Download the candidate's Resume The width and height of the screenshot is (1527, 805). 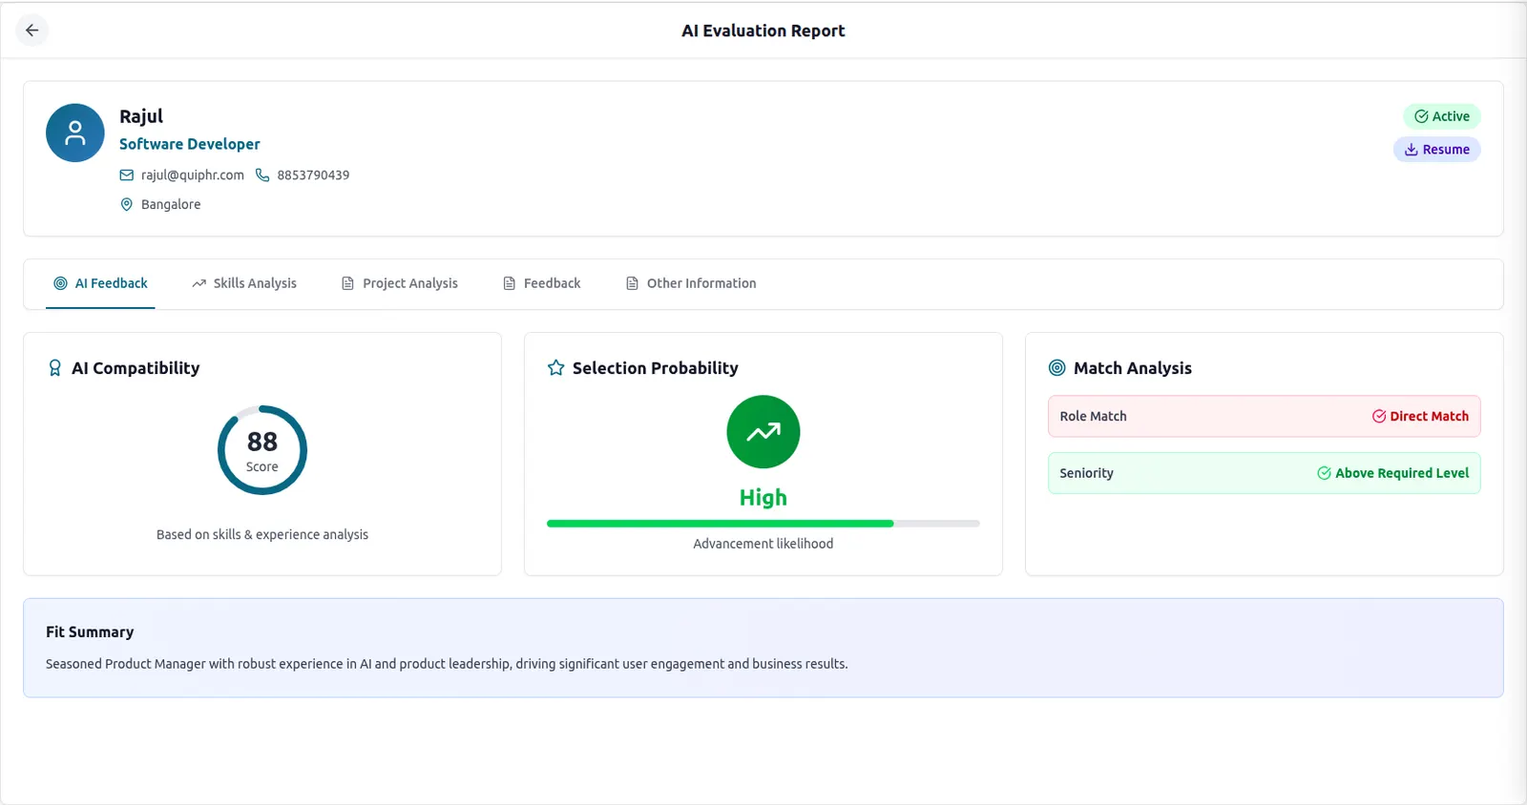(x=1437, y=150)
